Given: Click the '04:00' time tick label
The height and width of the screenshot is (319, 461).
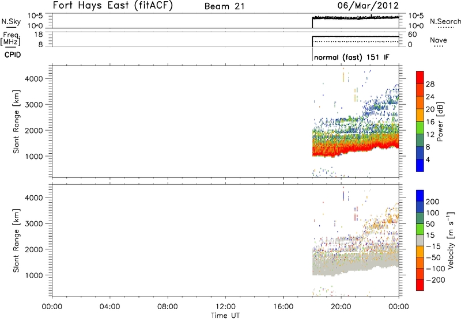Looking at the screenshot, I should (110, 307).
